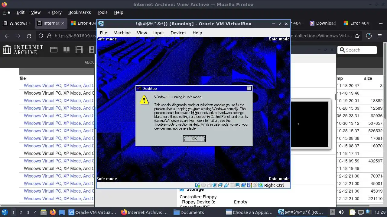
Task: Close the Internet Archive tab
Action: point(63,23)
